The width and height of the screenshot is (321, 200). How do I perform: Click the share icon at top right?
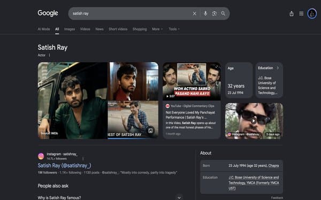pyautogui.click(x=292, y=14)
